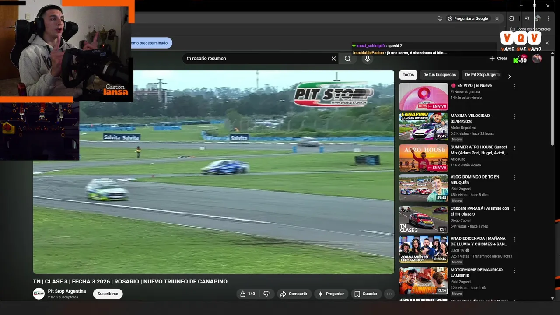The width and height of the screenshot is (560, 315).
Task: Click the video player area
Action: click(213, 172)
